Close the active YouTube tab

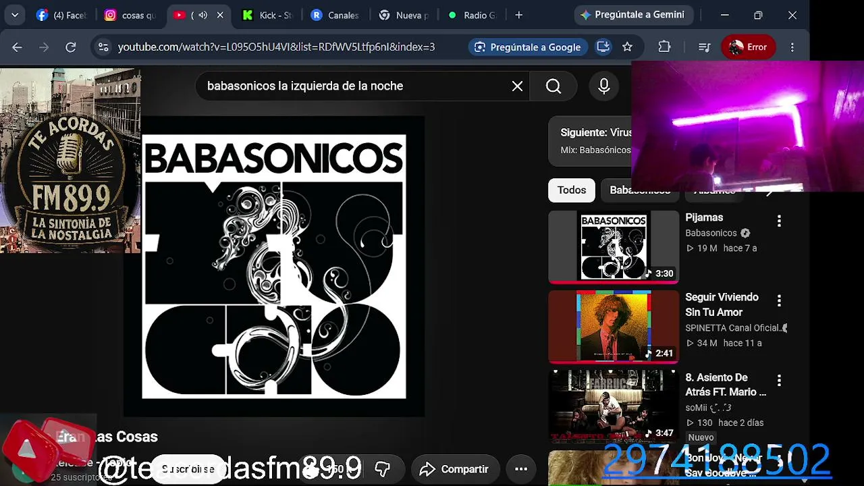[219, 15]
